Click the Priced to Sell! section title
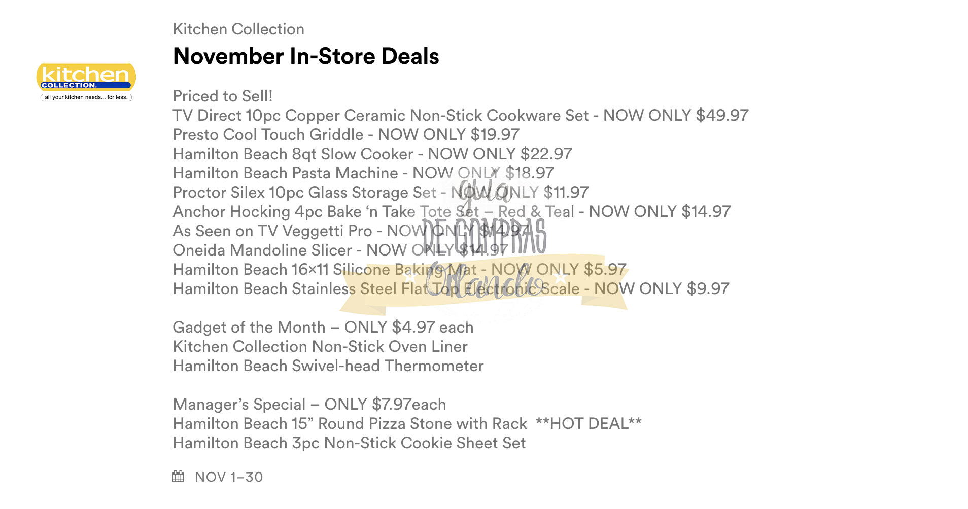Screen dimensions: 968x509 (x=223, y=96)
